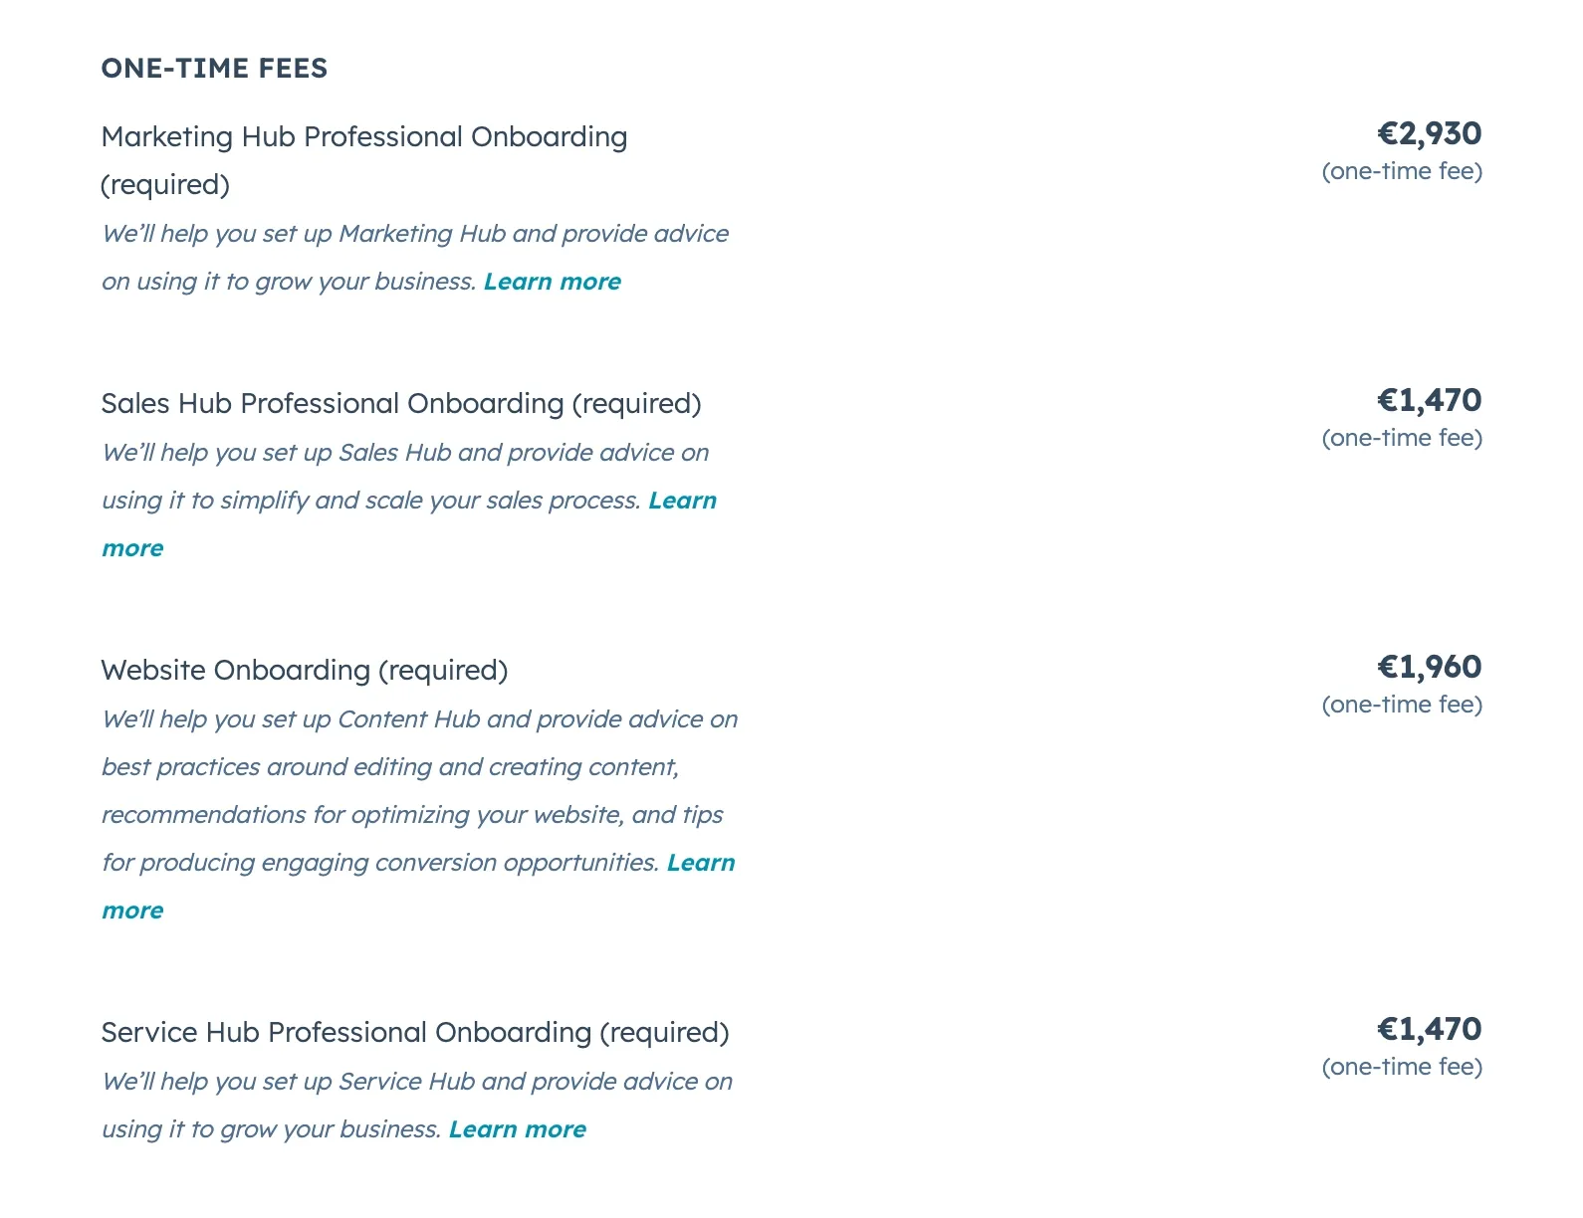Click the one-time fee label under €2,930
The width and height of the screenshot is (1583, 1218).
tap(1401, 171)
